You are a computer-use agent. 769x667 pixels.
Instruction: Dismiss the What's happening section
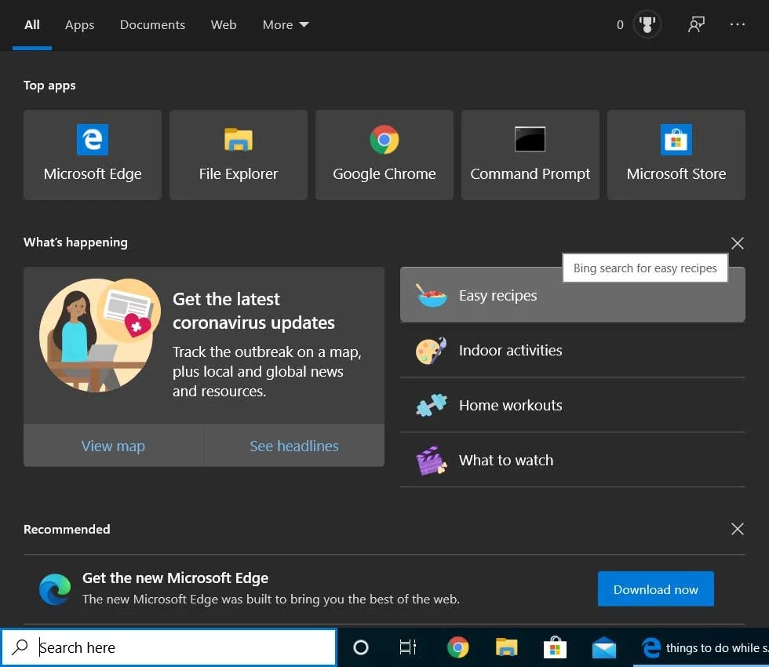point(737,243)
